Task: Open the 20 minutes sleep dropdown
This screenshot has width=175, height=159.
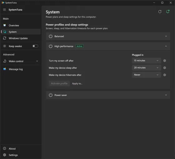Action: pos(147,68)
